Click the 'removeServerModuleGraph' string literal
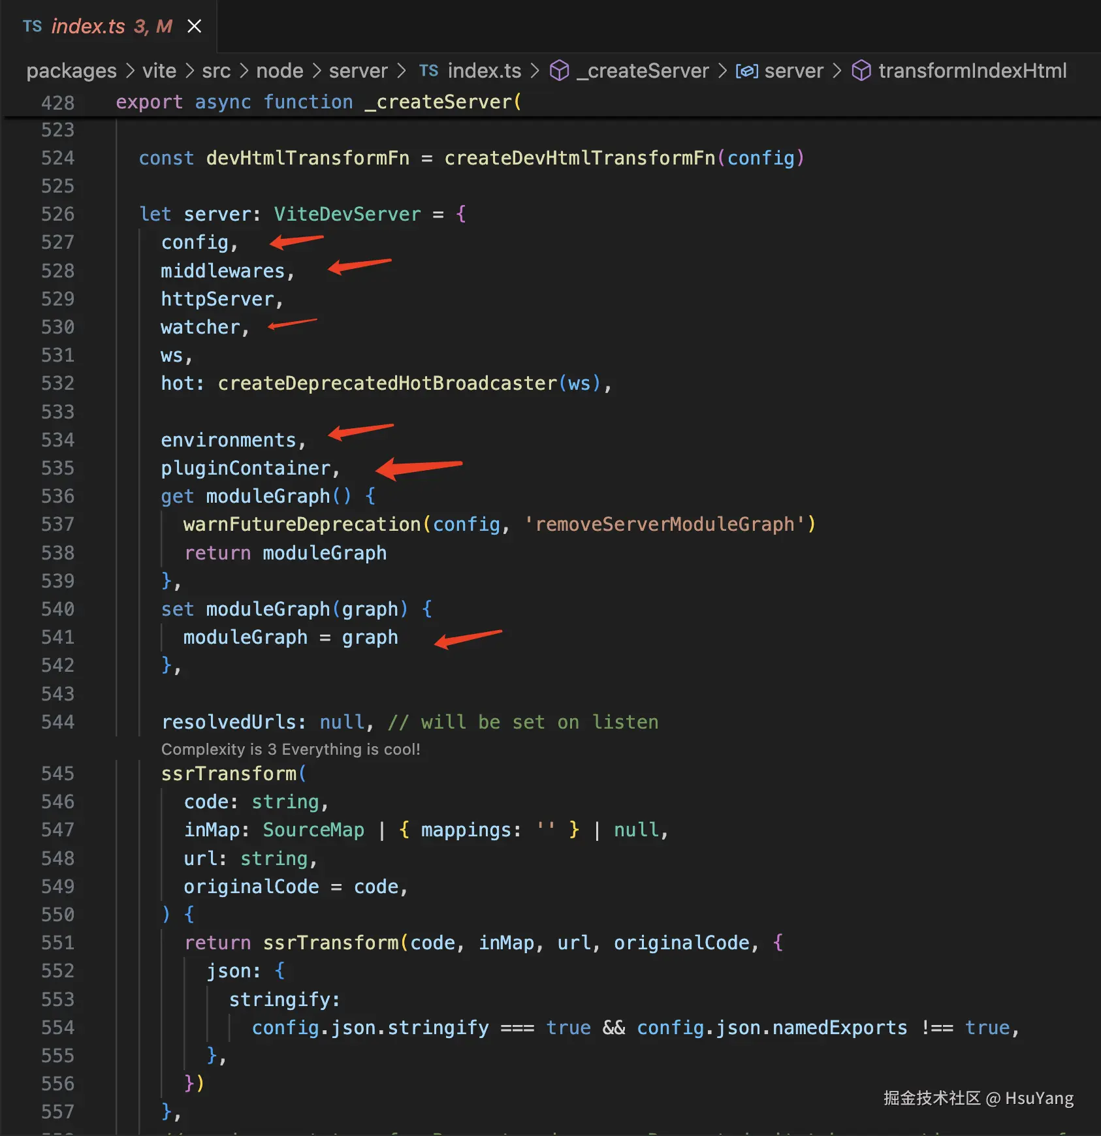The image size is (1101, 1136). 665,524
